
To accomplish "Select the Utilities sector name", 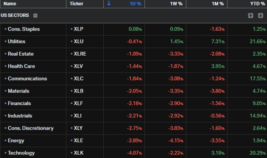I will tap(16, 41).
